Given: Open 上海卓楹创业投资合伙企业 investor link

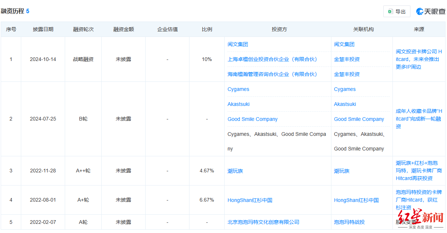Looking at the screenshot, I should pos(272,59).
